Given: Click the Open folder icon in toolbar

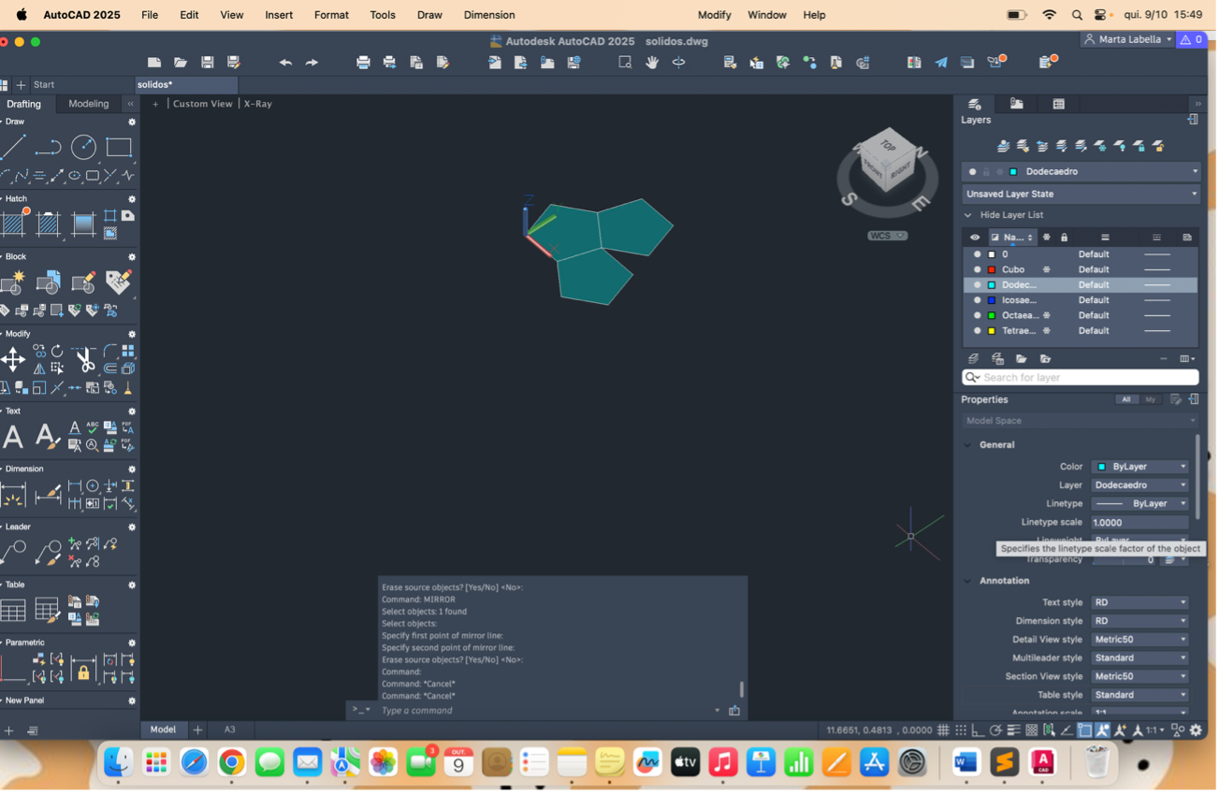Looking at the screenshot, I should pos(181,63).
